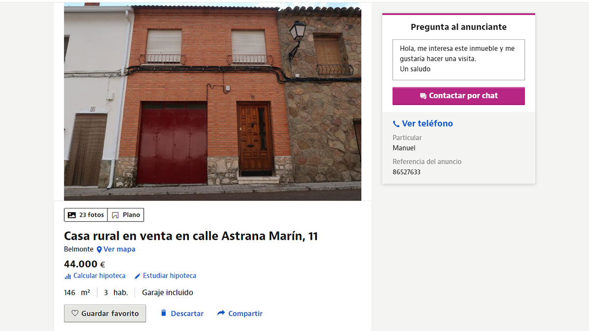Click the mortgage calculator bars icon
Screen dimensions: 589x331
[x=68, y=276]
